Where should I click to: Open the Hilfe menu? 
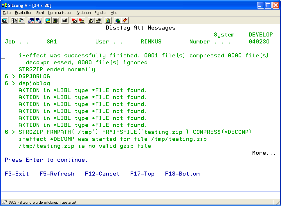(x=114, y=13)
